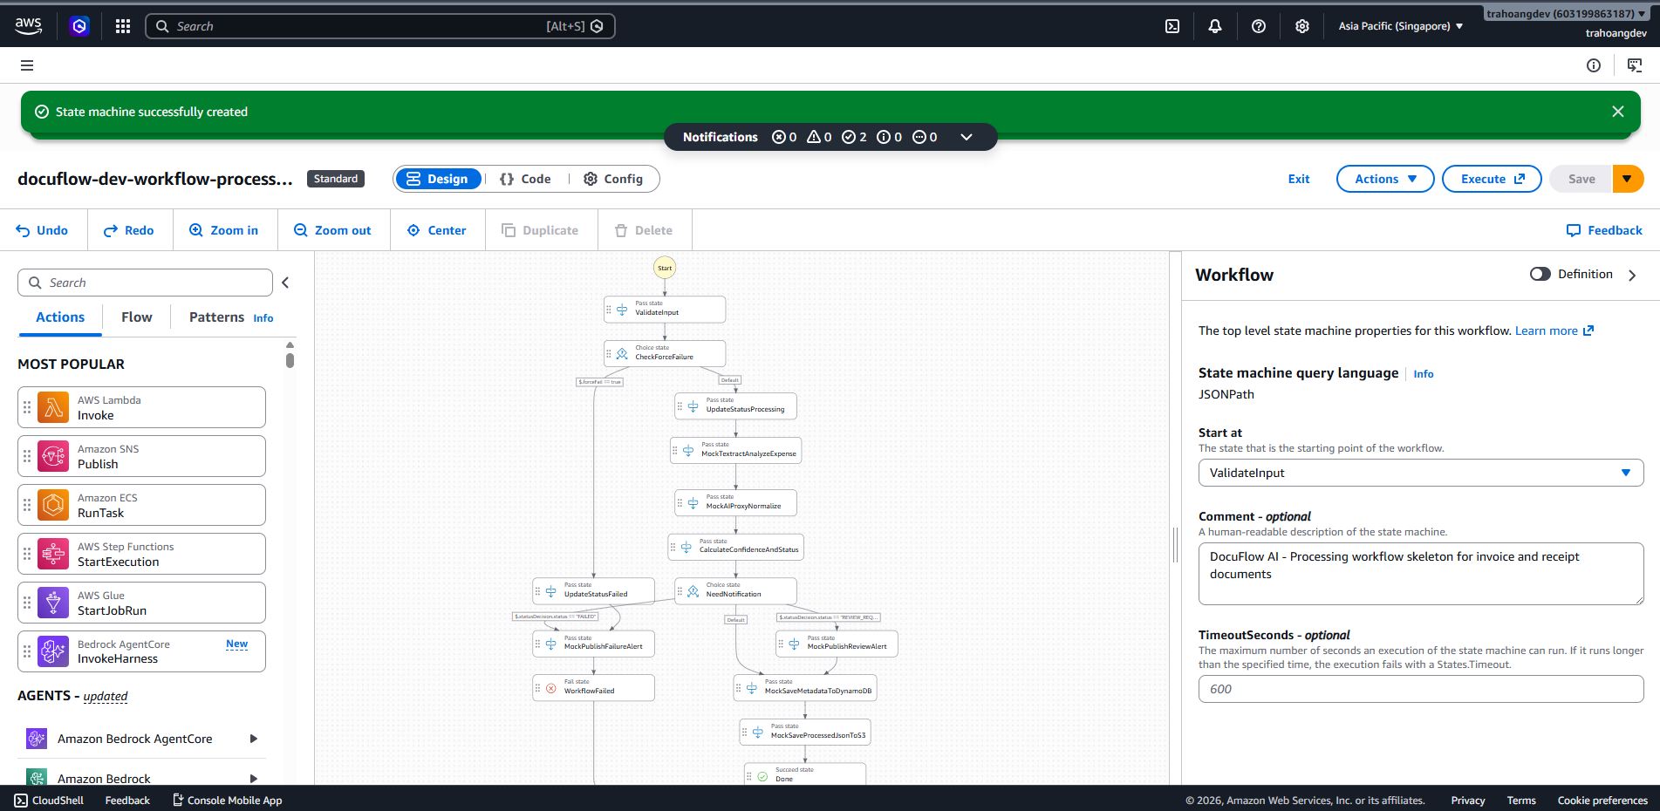Select the CheckForceFailure choice state
The height and width of the screenshot is (811, 1660).
[x=665, y=353]
